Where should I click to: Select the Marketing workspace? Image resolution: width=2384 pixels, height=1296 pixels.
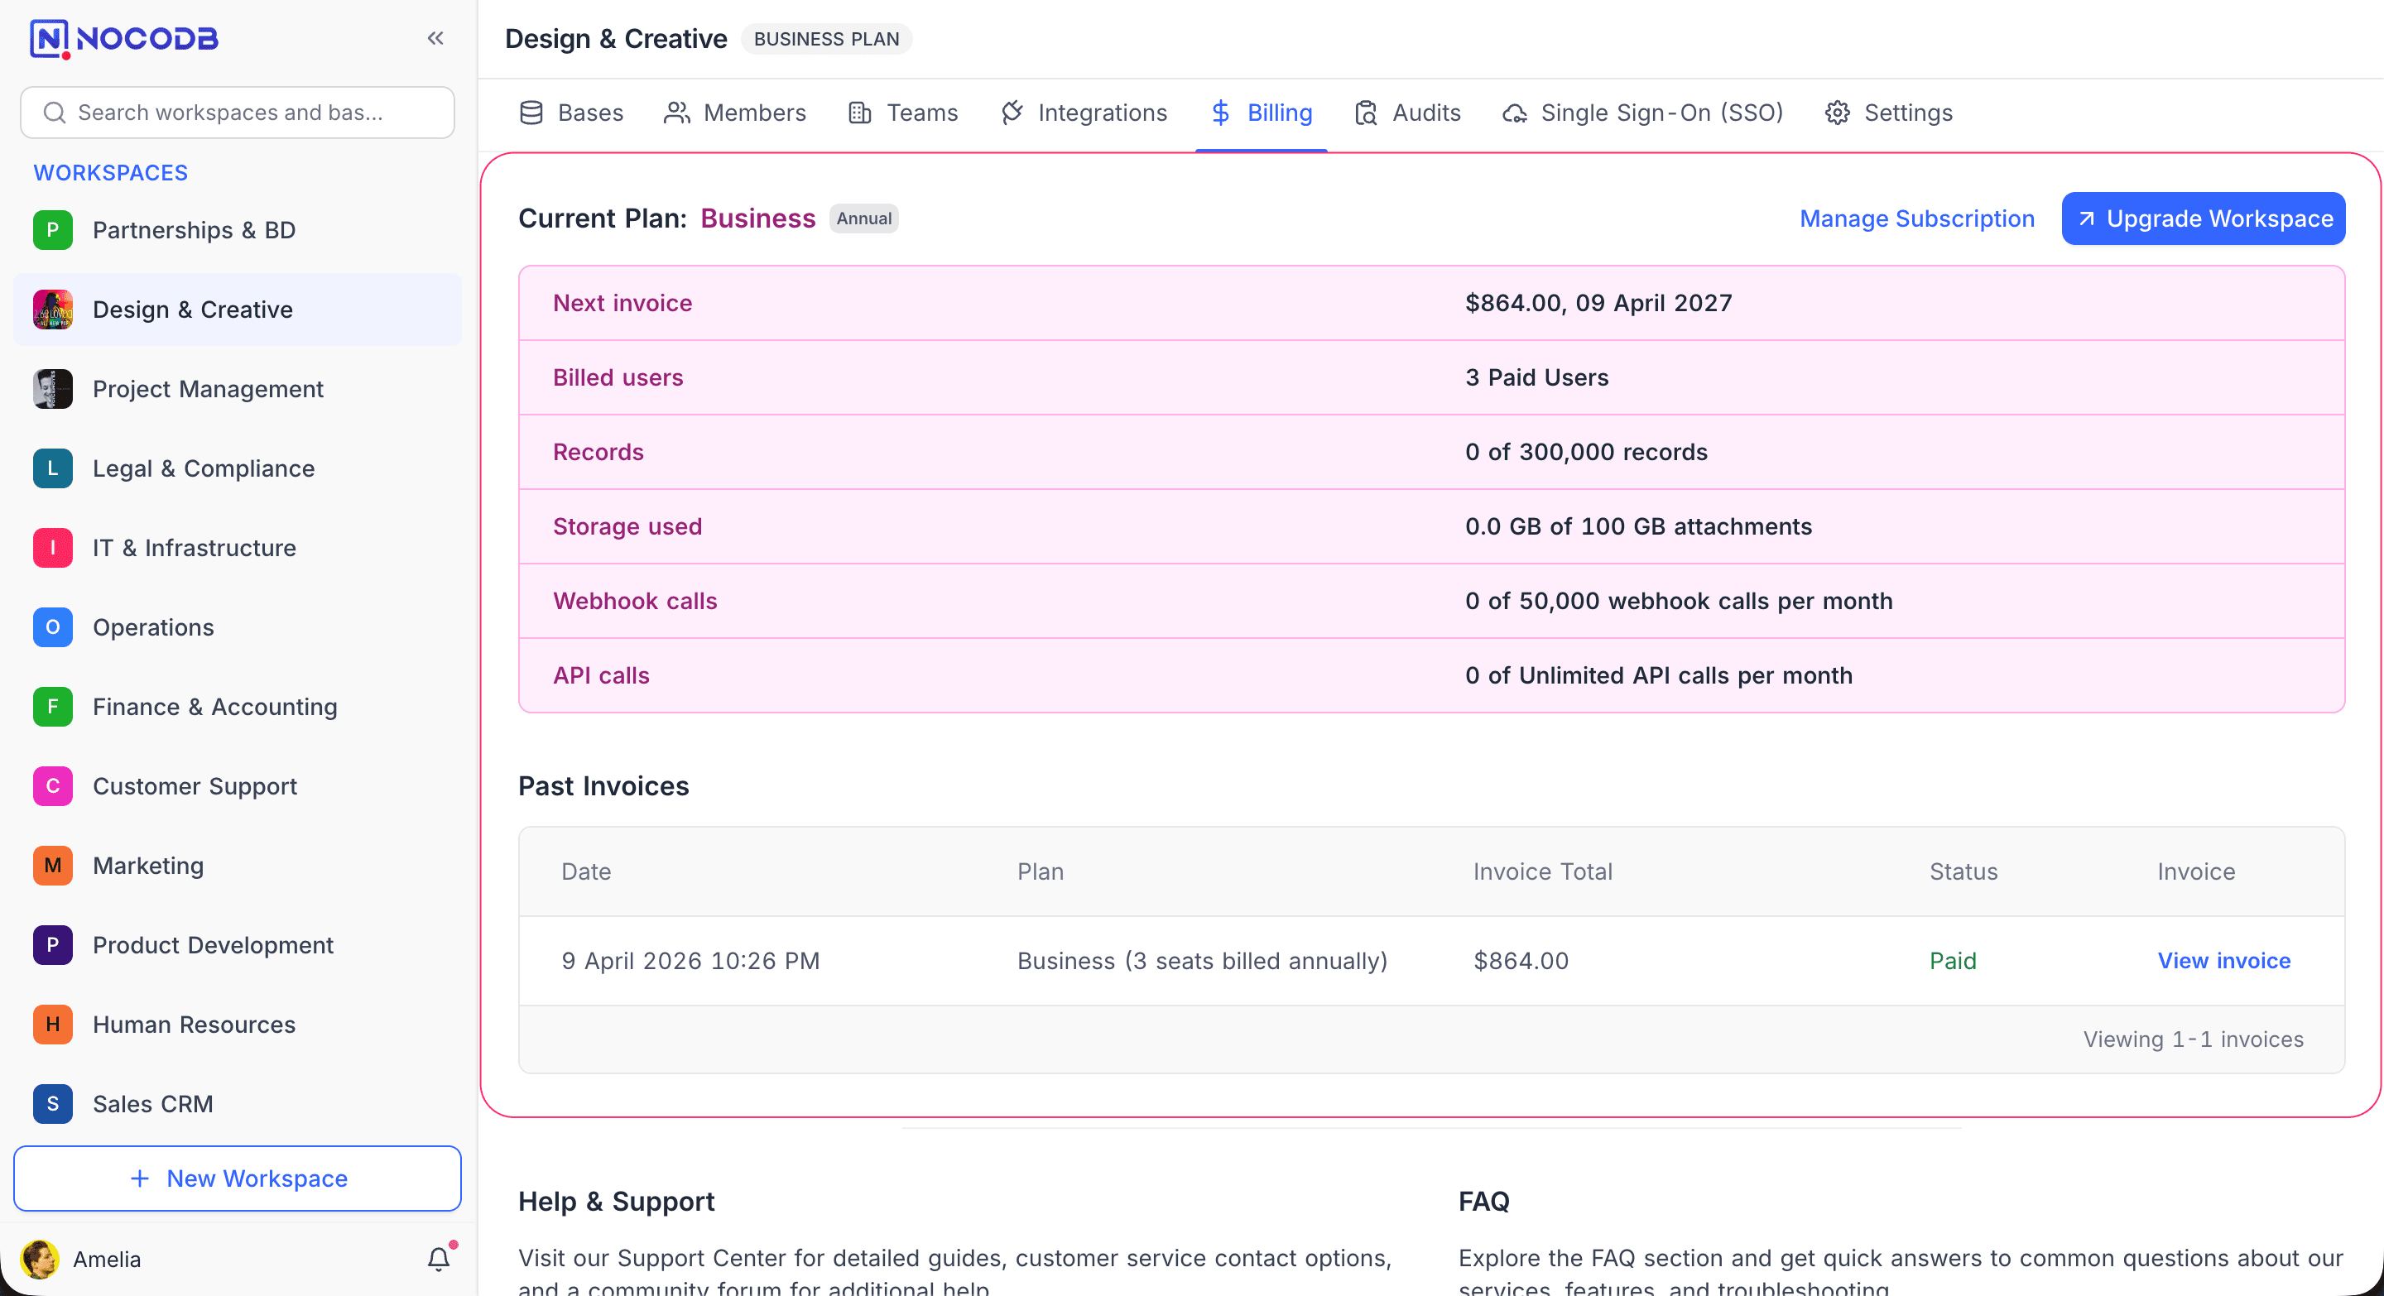point(148,866)
